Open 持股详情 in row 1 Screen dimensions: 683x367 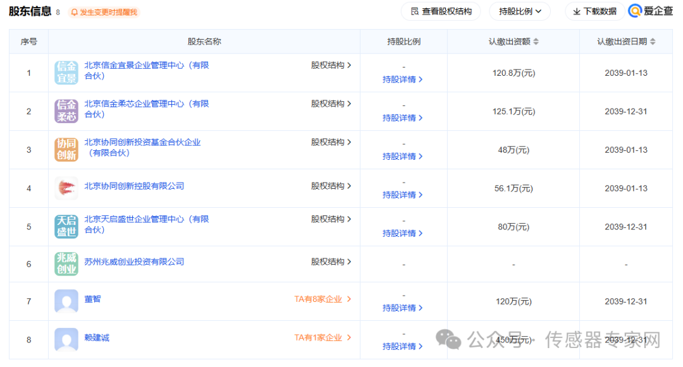pyautogui.click(x=402, y=79)
